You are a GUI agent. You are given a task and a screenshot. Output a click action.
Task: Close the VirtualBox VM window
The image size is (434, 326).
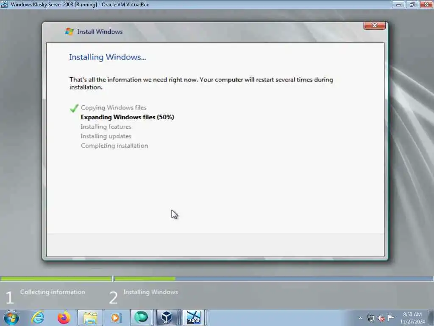[x=426, y=4]
